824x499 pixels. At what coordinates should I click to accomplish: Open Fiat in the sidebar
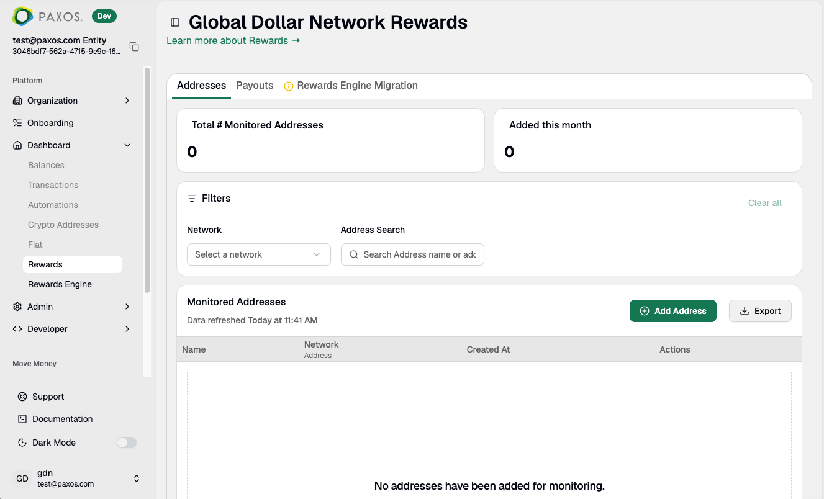pos(35,245)
